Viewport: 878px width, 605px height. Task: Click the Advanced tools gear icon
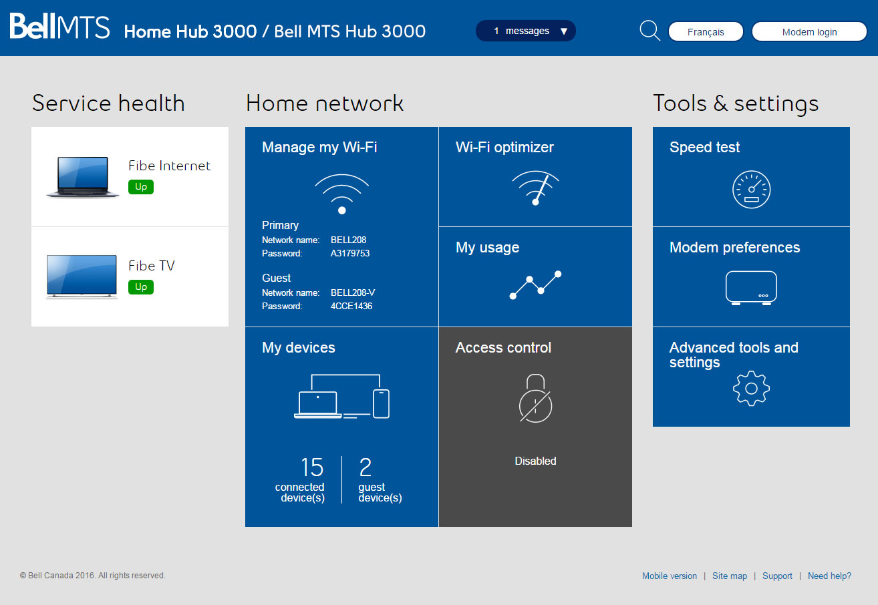click(x=751, y=388)
